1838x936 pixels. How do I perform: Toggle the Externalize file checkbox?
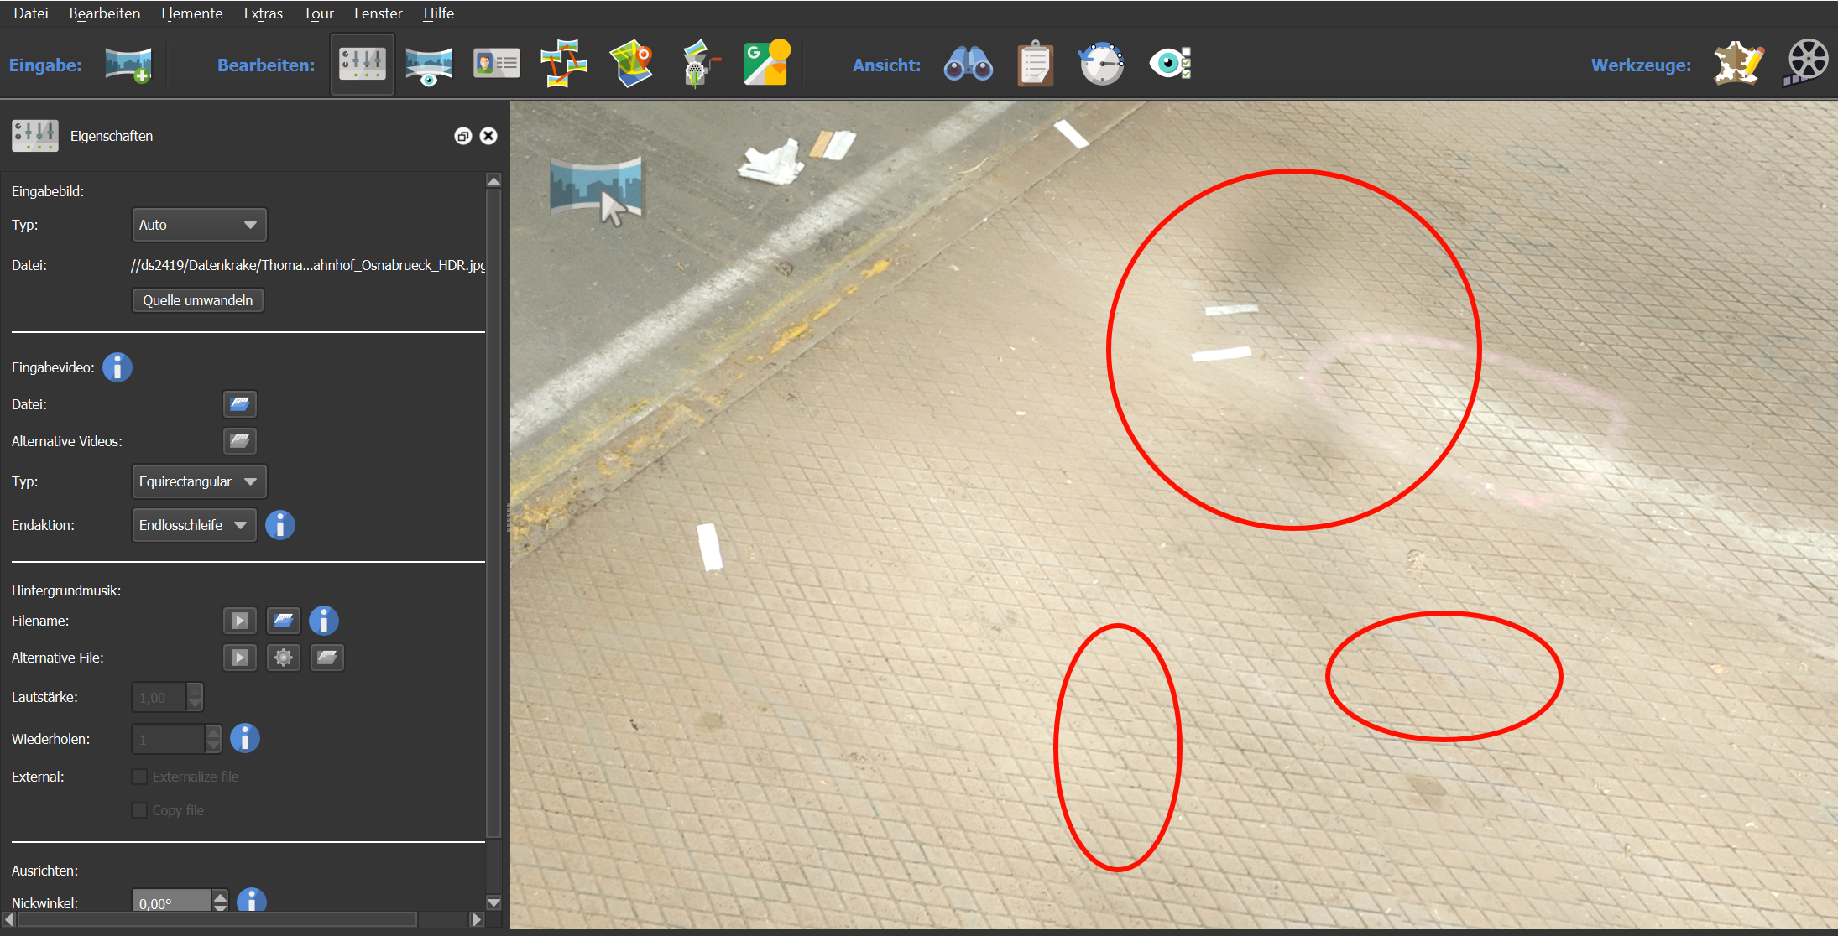point(140,777)
